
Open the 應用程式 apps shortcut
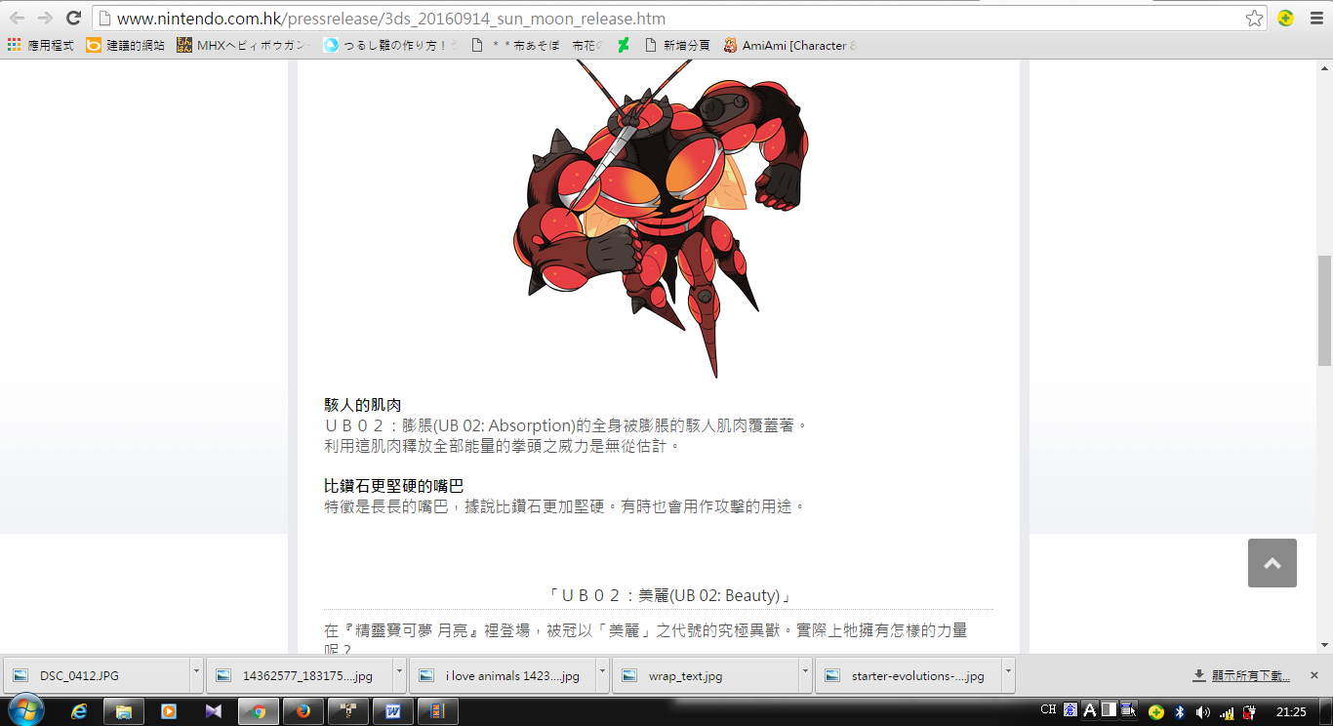[41, 45]
